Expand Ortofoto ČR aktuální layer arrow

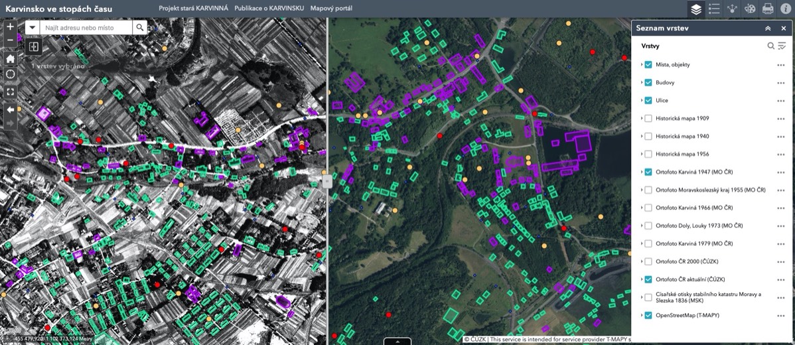641,279
